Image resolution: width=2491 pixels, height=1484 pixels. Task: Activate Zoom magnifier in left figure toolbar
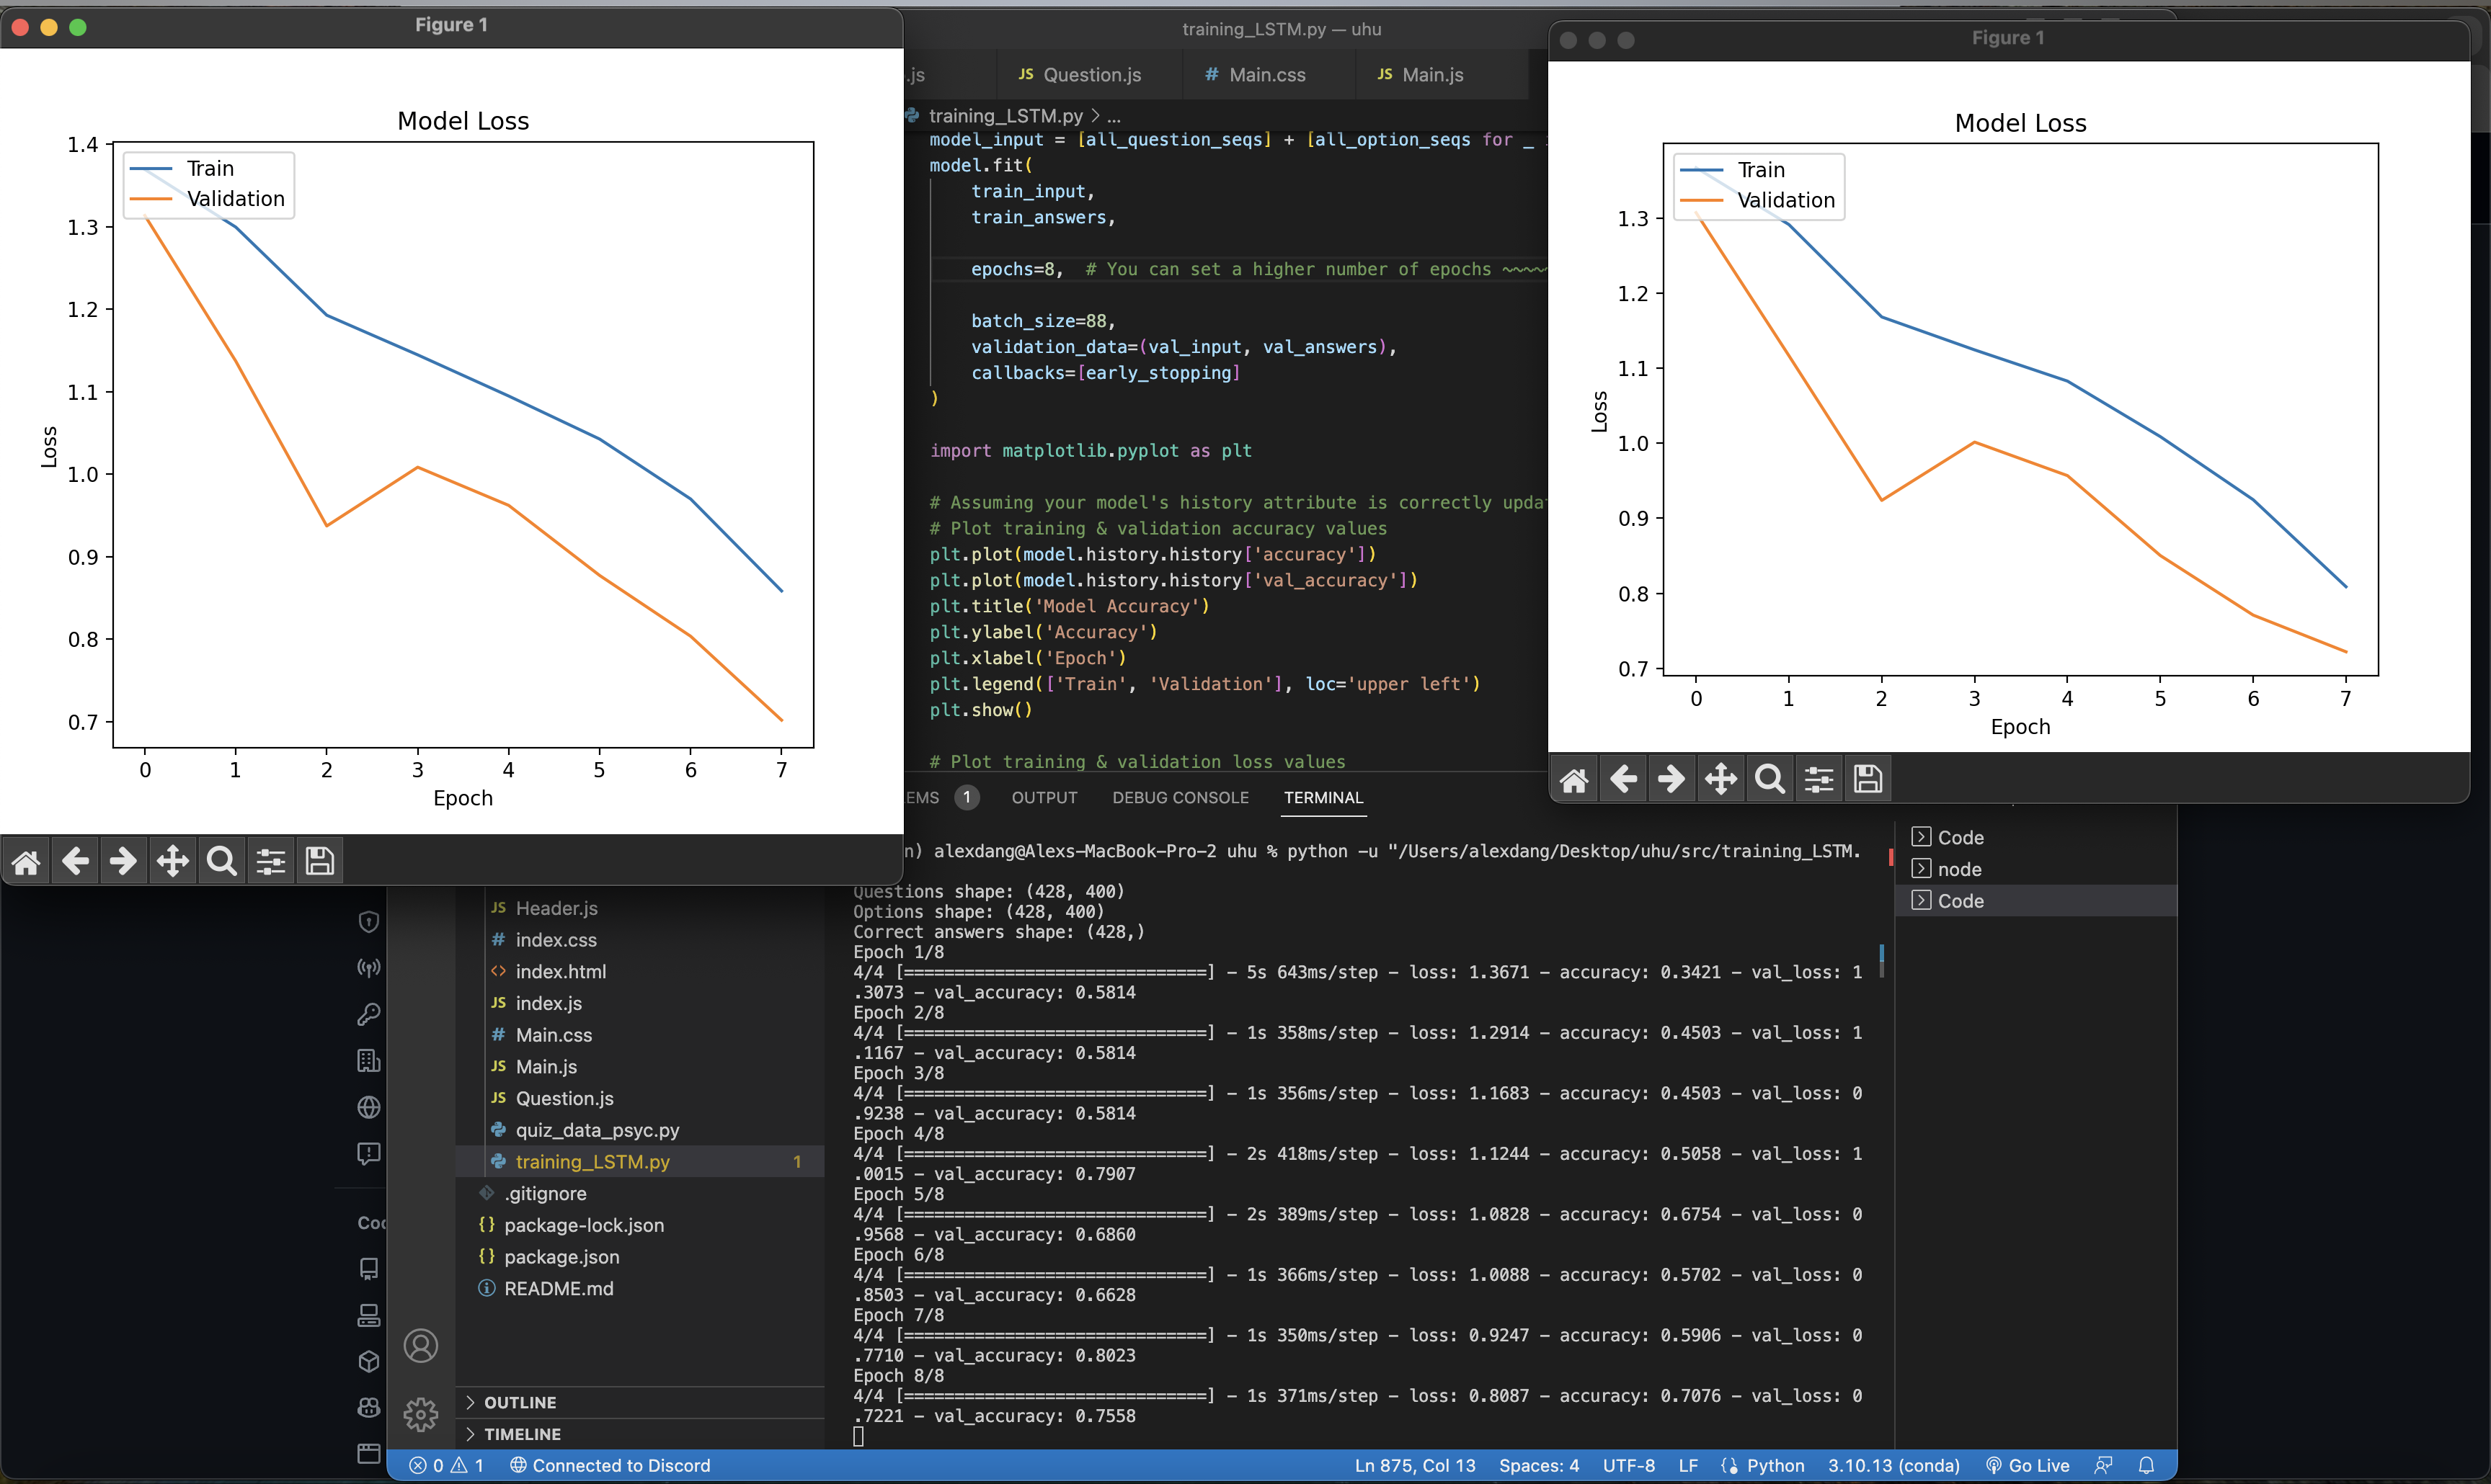221,861
